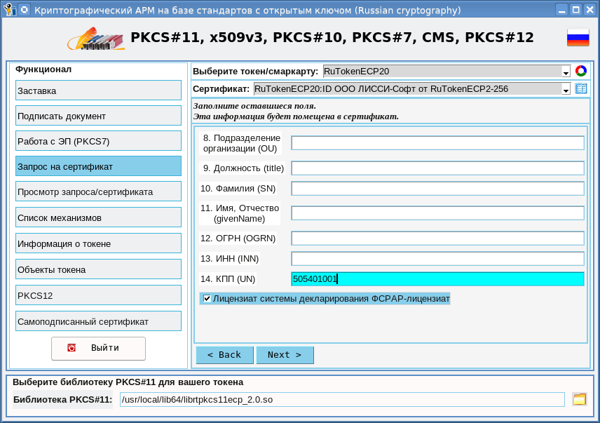Click 'Заполните оставшиеся поля' instruction text
Screen dimensions: 600x423
[254, 106]
